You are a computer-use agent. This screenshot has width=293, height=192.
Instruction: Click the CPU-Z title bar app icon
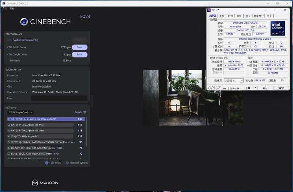point(209,10)
